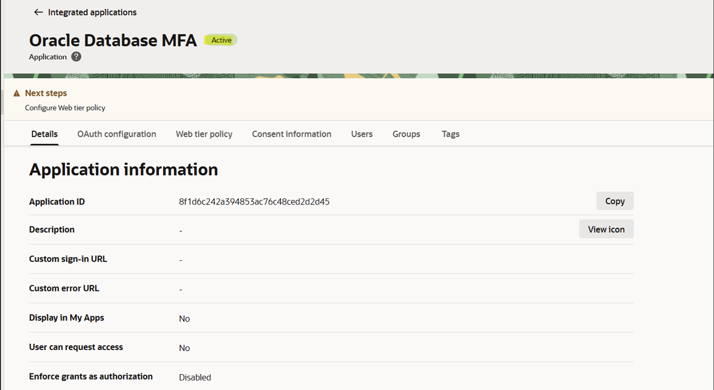
Task: Open the Tags tab
Action: 450,134
